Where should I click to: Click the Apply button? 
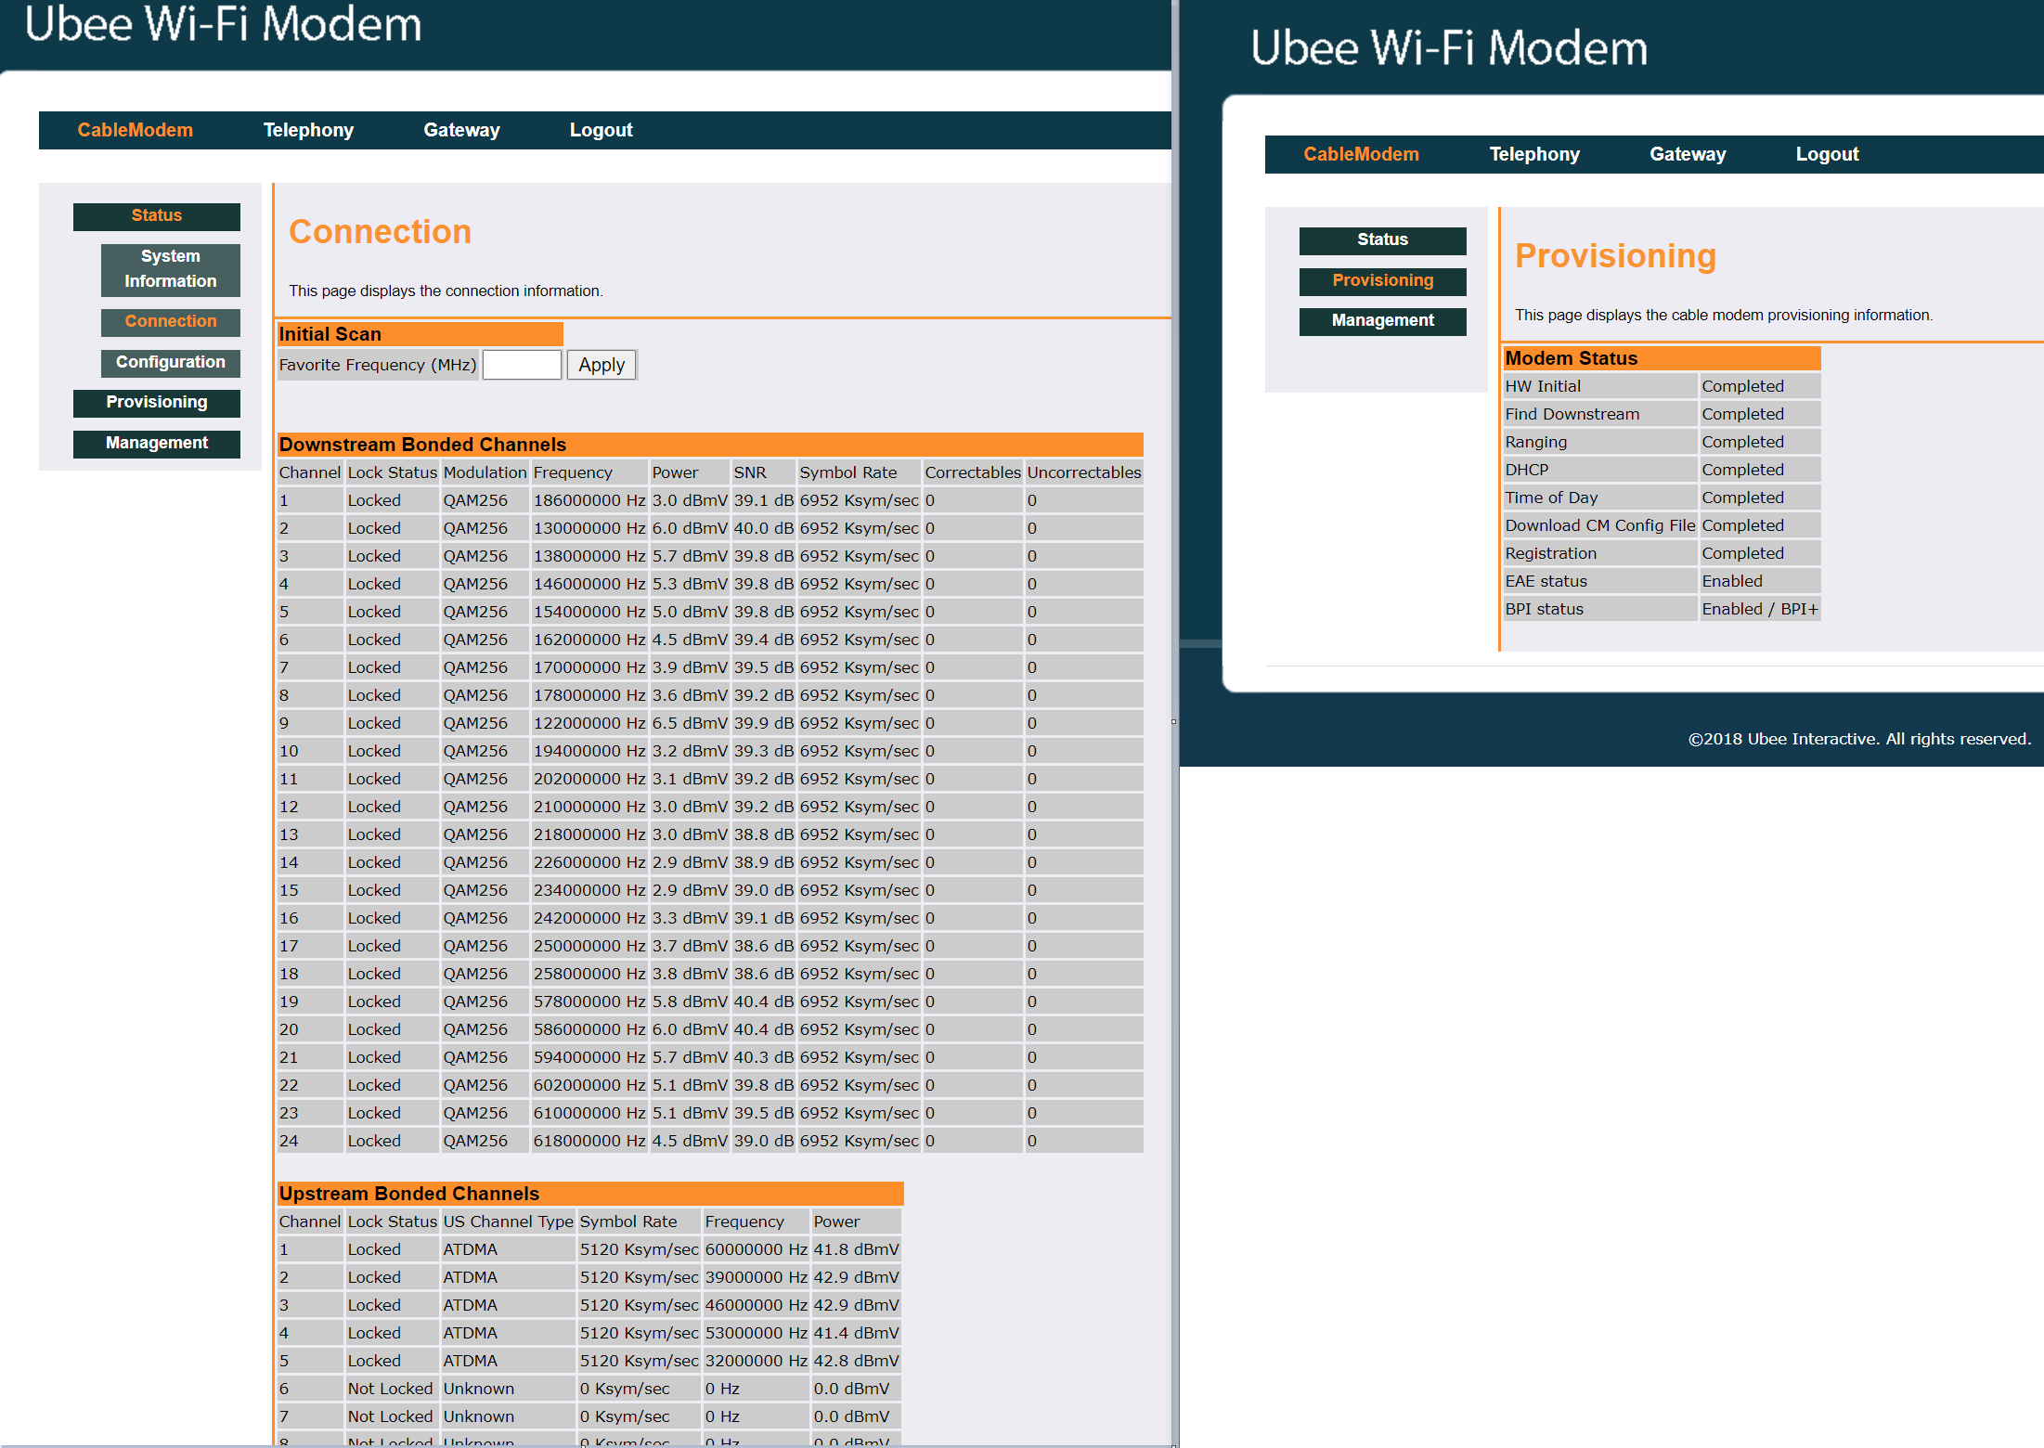[602, 365]
